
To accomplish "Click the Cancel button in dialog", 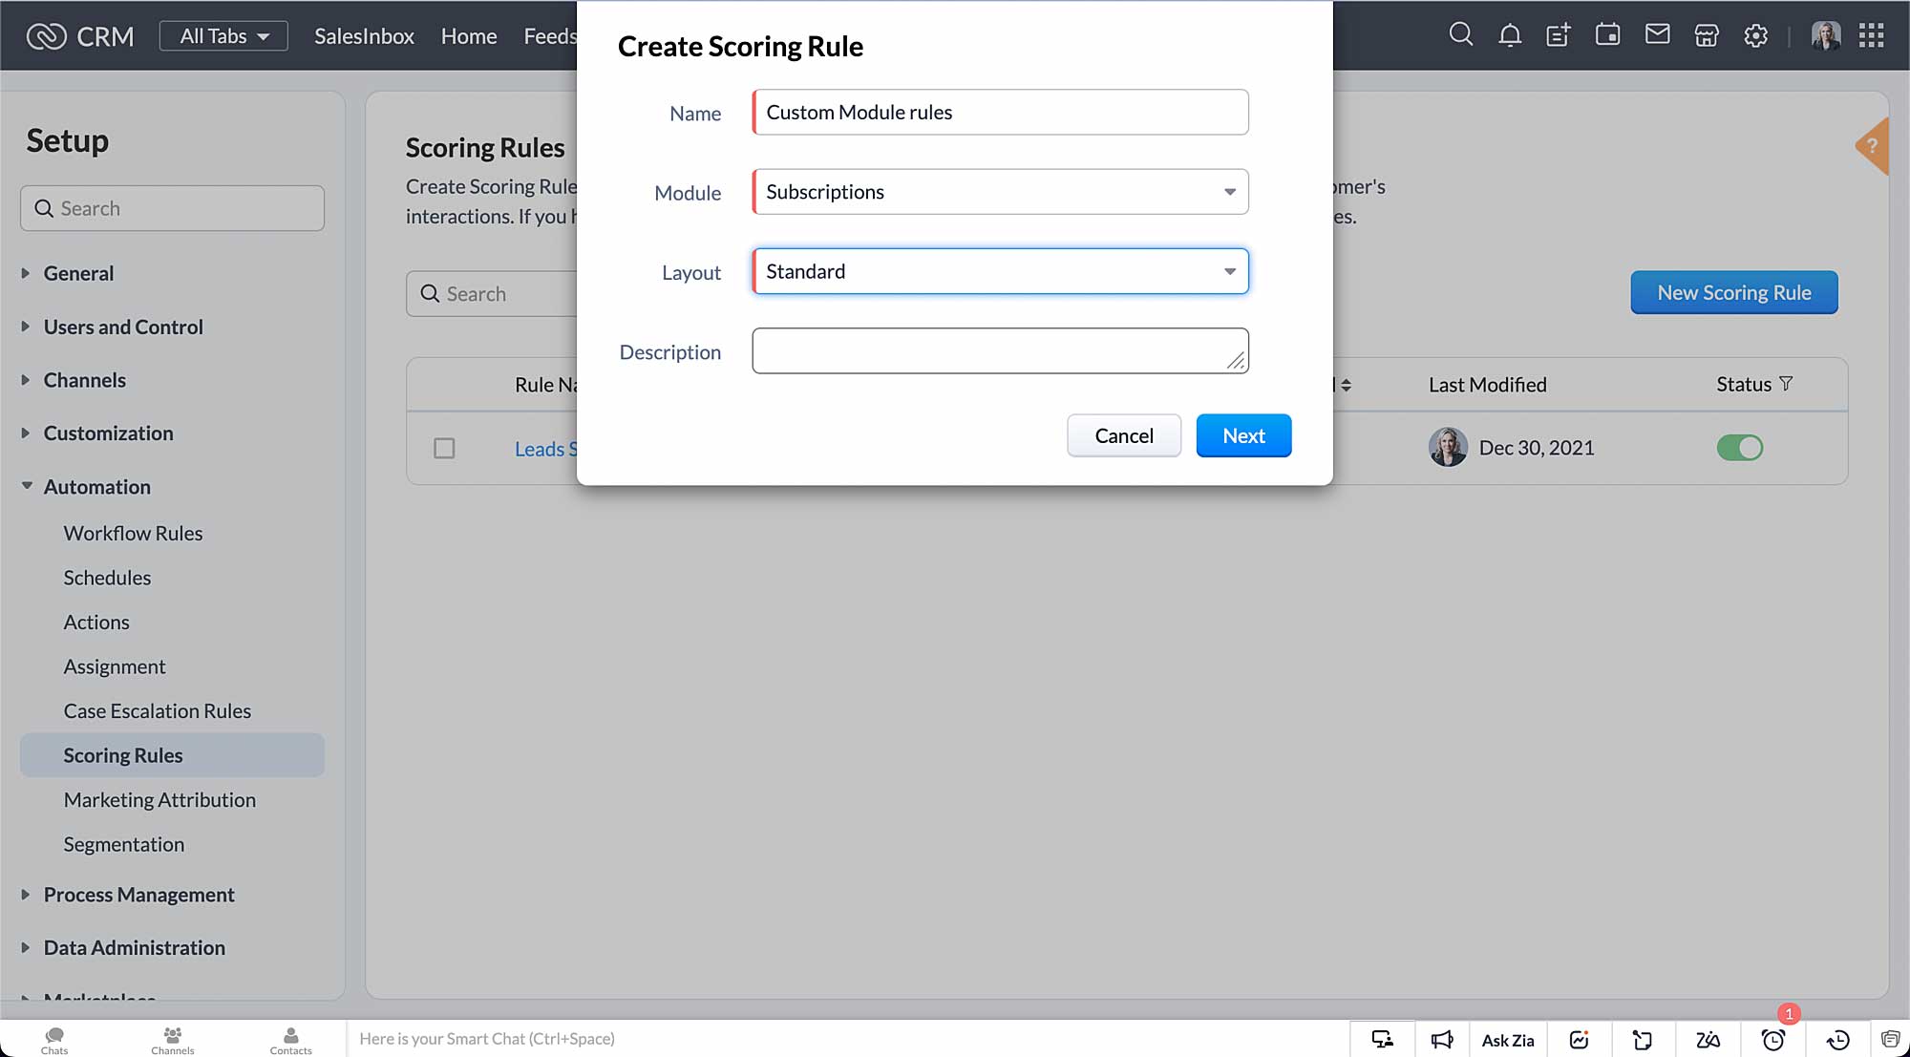I will pos(1124,436).
